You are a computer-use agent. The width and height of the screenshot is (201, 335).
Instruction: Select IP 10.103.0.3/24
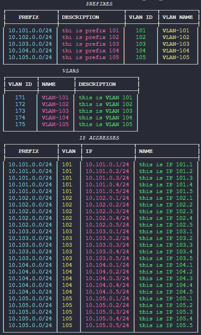(x=107, y=245)
